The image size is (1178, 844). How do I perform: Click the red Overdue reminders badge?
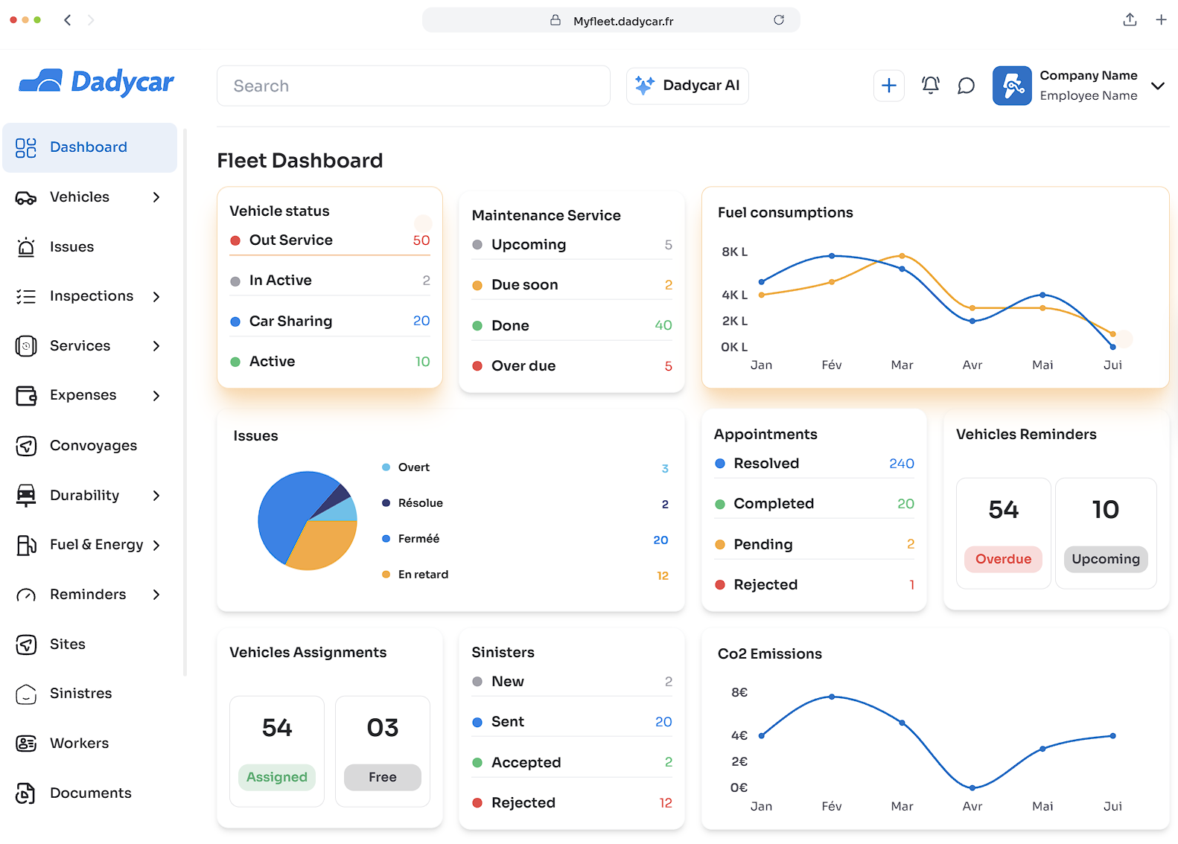pyautogui.click(x=1002, y=559)
